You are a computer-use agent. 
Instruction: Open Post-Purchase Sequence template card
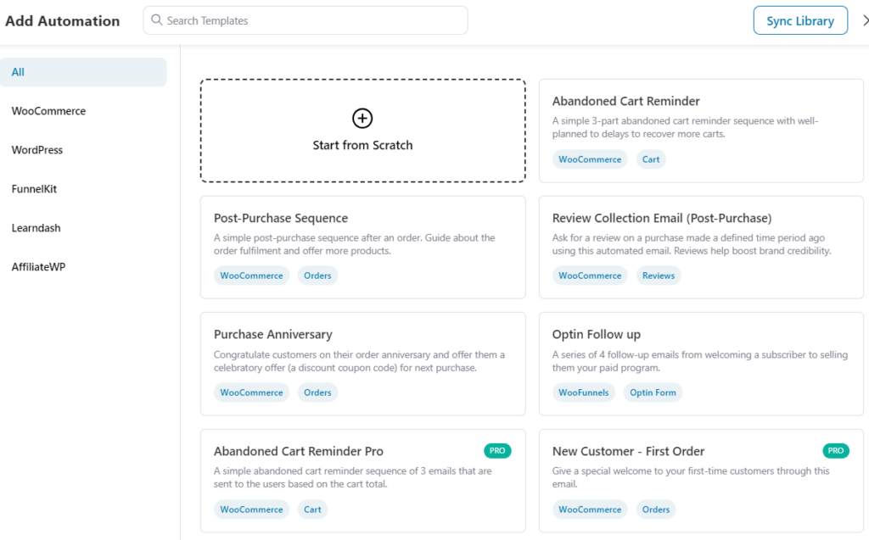[362, 247]
